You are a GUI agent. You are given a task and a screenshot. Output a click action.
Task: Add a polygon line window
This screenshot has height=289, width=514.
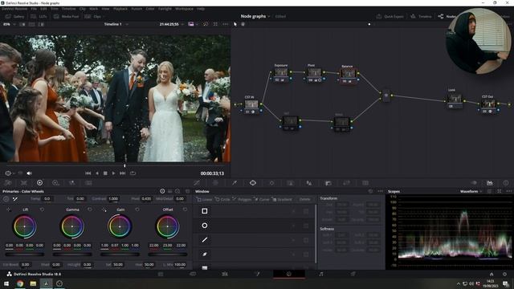coord(205,240)
